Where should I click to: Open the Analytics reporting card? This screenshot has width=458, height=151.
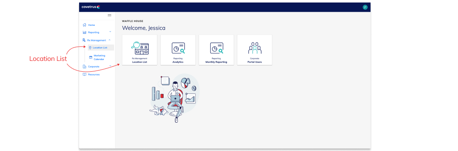pos(178,50)
